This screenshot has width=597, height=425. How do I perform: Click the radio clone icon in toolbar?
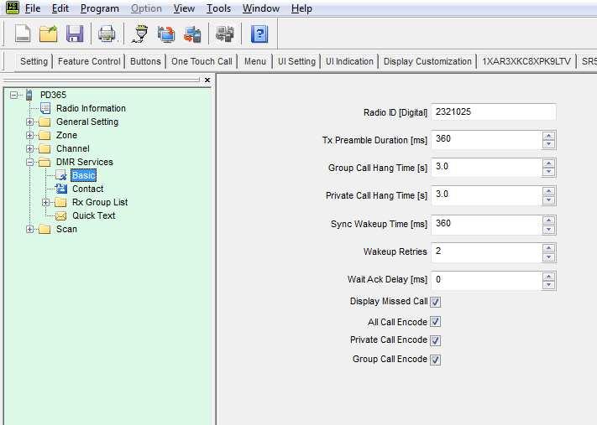tap(225, 34)
